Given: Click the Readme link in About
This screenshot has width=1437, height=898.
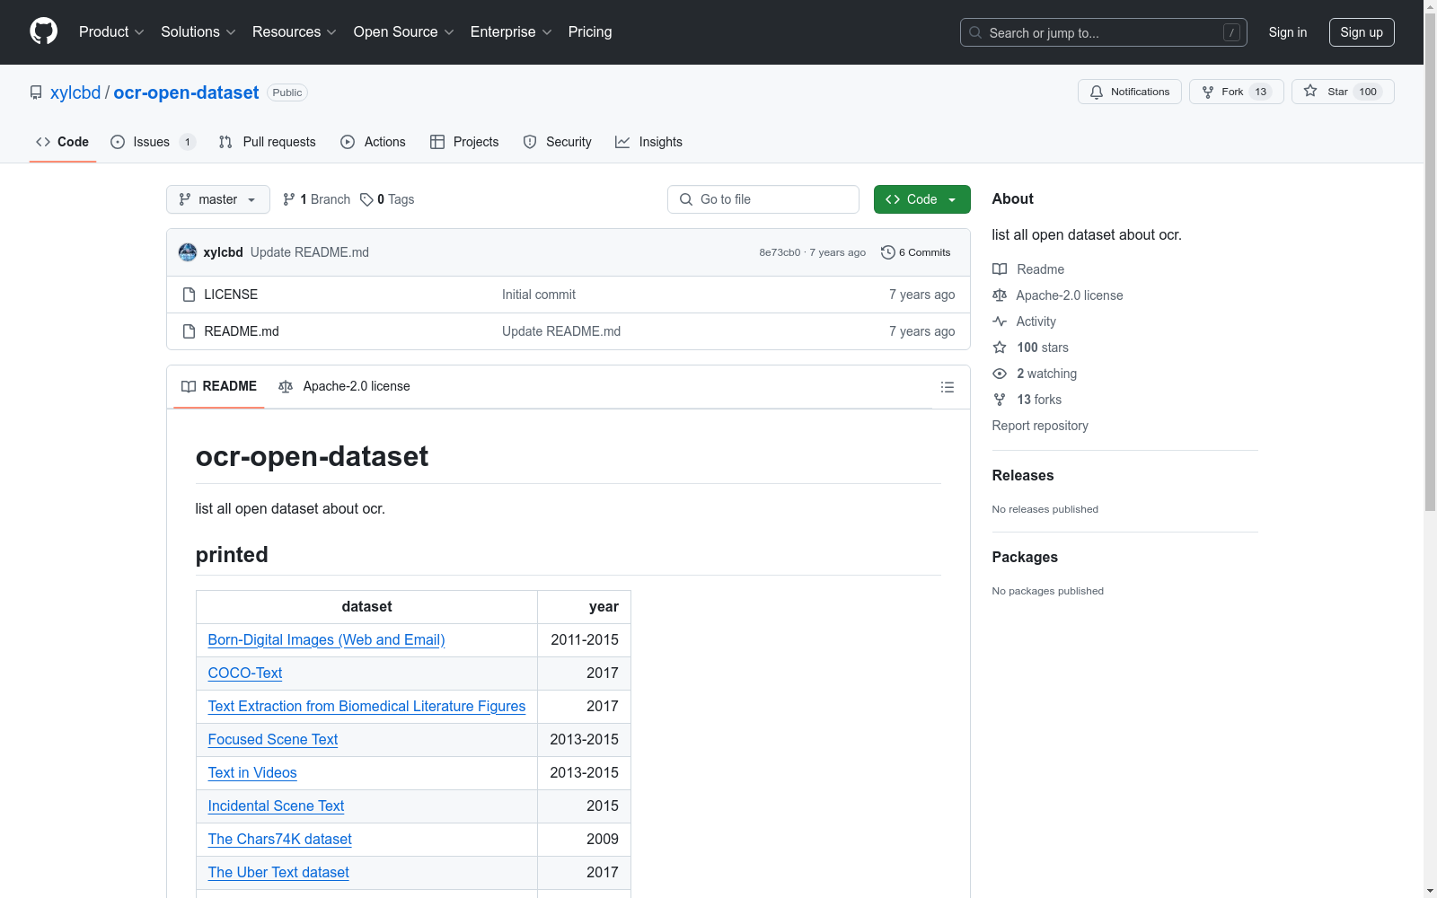Looking at the screenshot, I should [1028, 269].
